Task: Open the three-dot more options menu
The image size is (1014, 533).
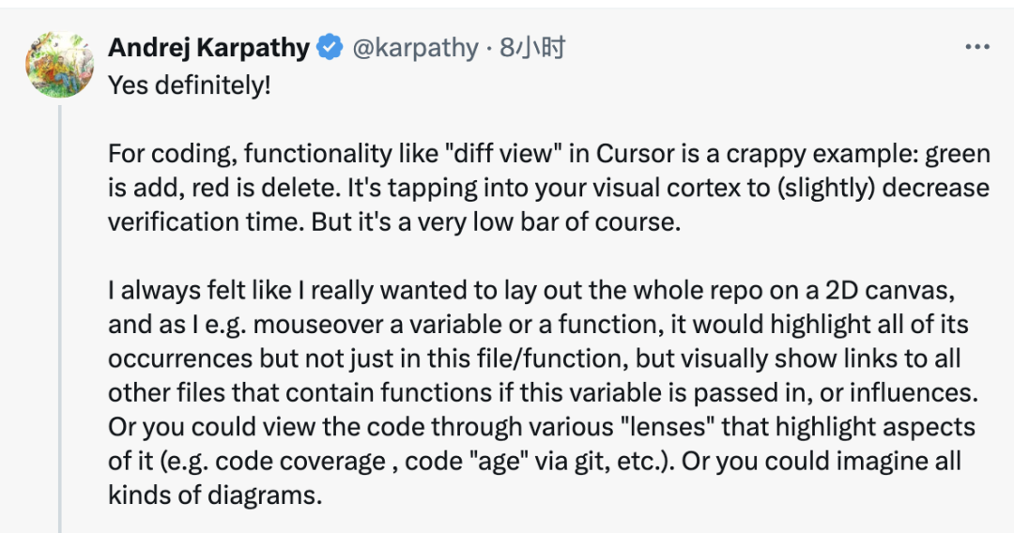Action: tap(976, 47)
